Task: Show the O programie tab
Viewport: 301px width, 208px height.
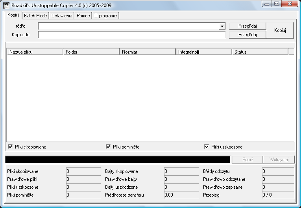Action: (105, 16)
